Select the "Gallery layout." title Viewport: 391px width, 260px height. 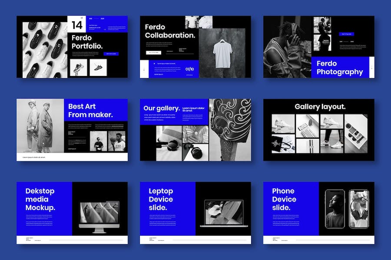coord(320,107)
